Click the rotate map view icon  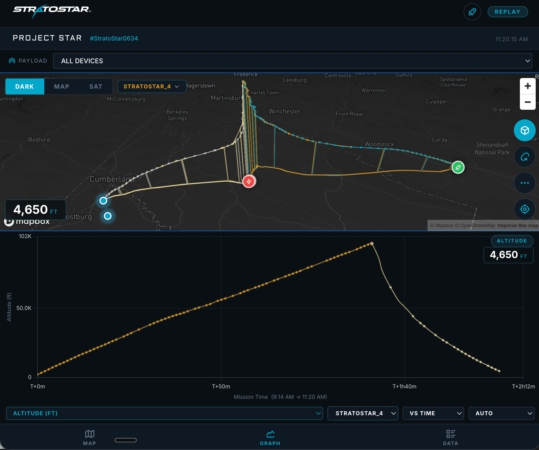(525, 157)
